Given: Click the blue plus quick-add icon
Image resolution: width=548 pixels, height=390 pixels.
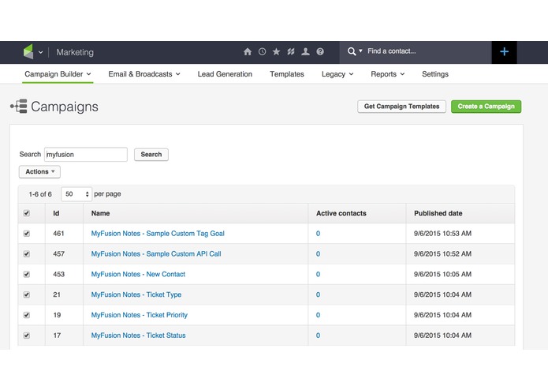Looking at the screenshot, I should [504, 52].
